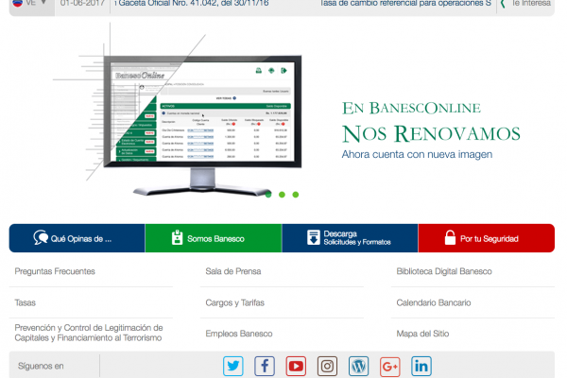
Task: Select the second carousel dot
Action: [282, 195]
